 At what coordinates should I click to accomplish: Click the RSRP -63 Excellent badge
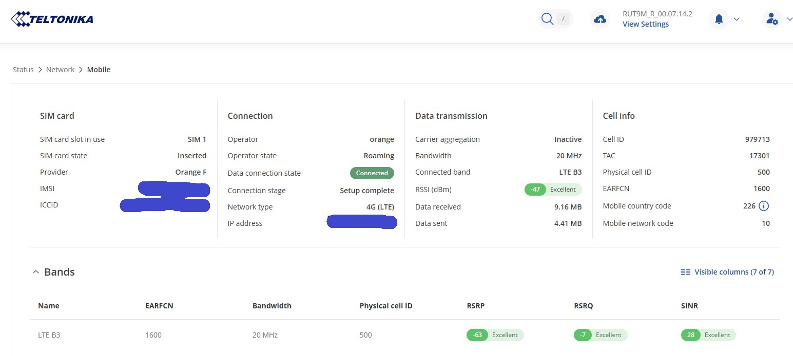click(495, 335)
